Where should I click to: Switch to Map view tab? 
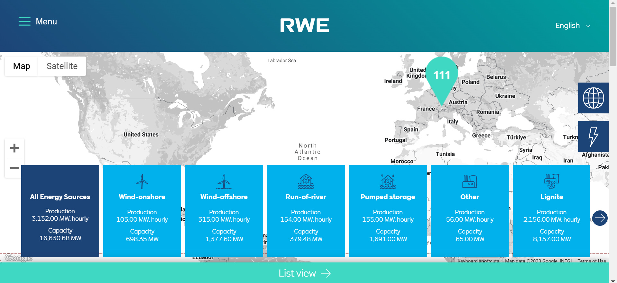(x=22, y=66)
